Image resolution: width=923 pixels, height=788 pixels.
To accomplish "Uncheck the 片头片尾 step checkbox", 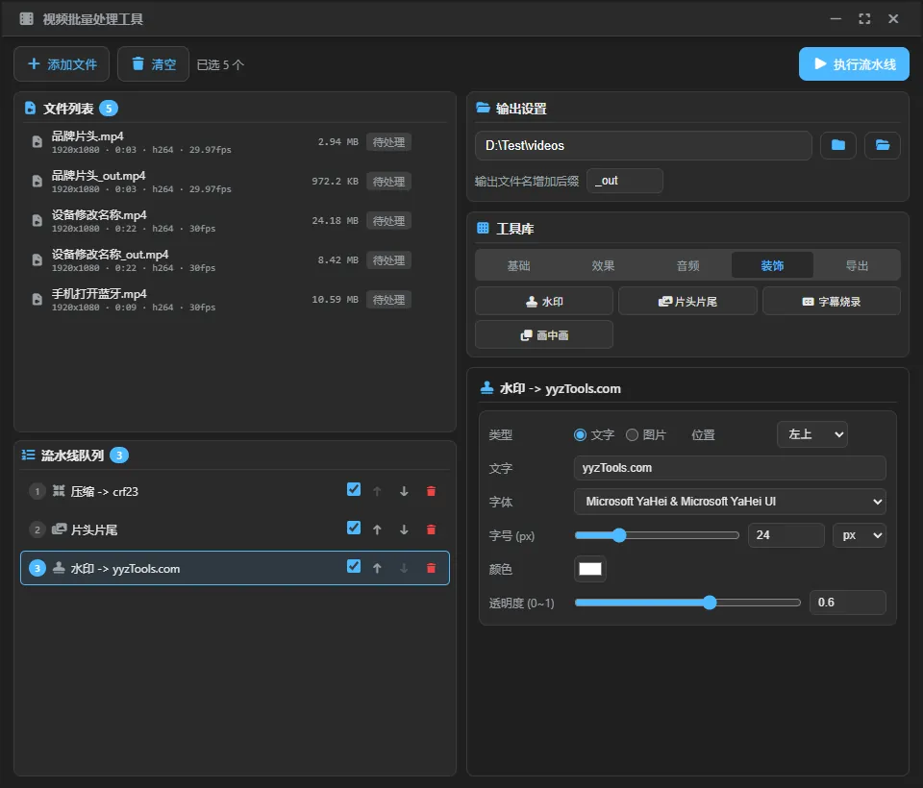I will pyautogui.click(x=354, y=528).
